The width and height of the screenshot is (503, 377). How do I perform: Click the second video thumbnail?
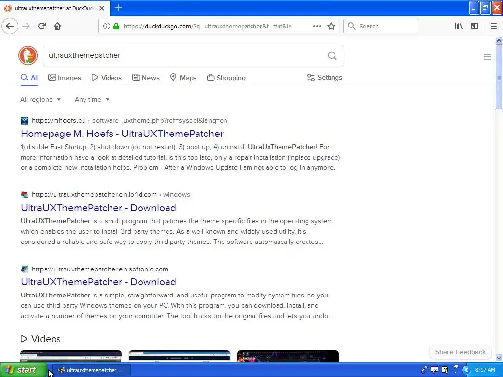179,356
